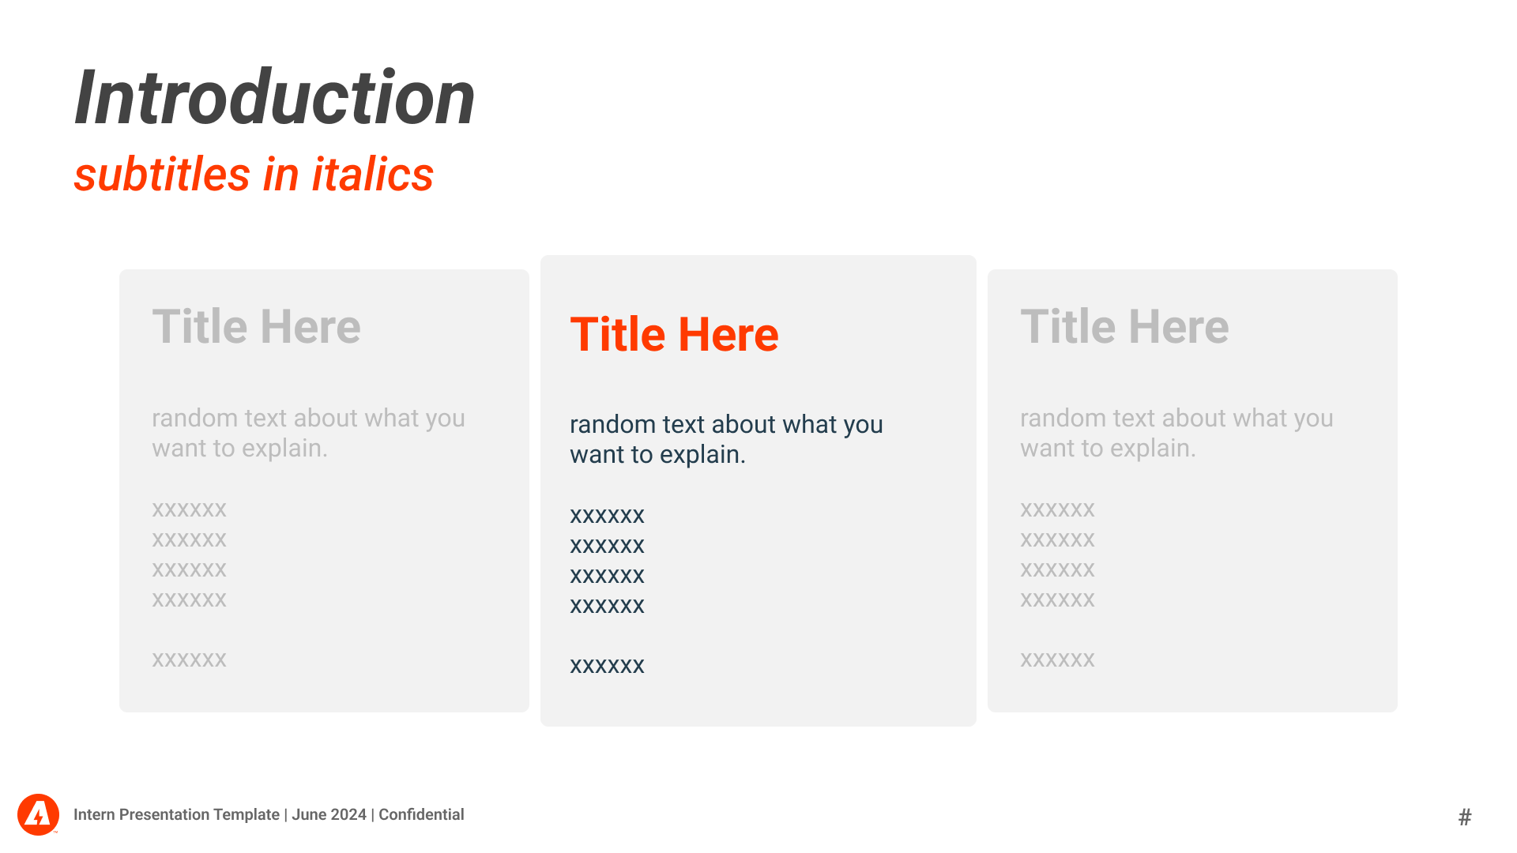1517x853 pixels.
Task: Select the 'subtitles in italics' subtitle
Action: pos(254,174)
